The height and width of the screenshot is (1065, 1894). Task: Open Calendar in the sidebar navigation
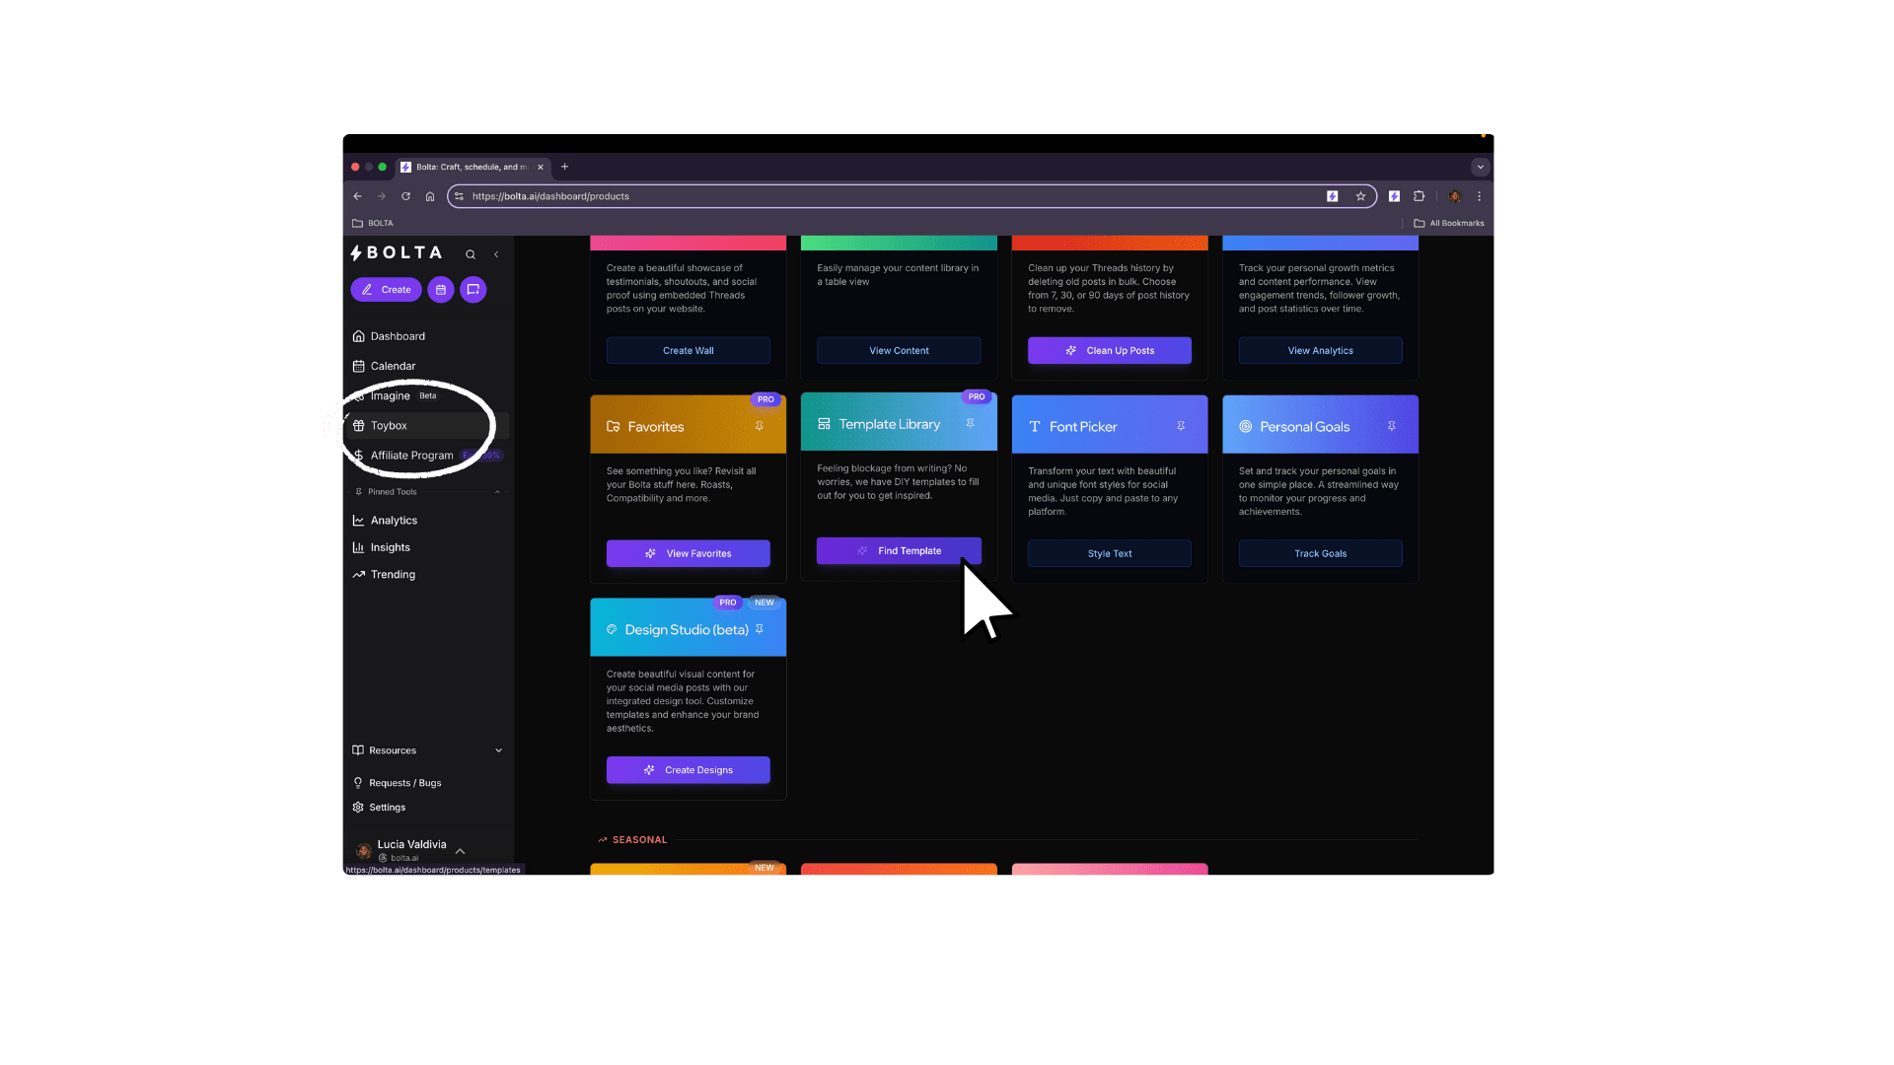pyautogui.click(x=428, y=366)
